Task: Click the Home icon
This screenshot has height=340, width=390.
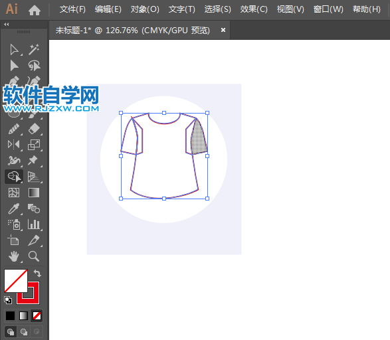Action: pos(35,11)
